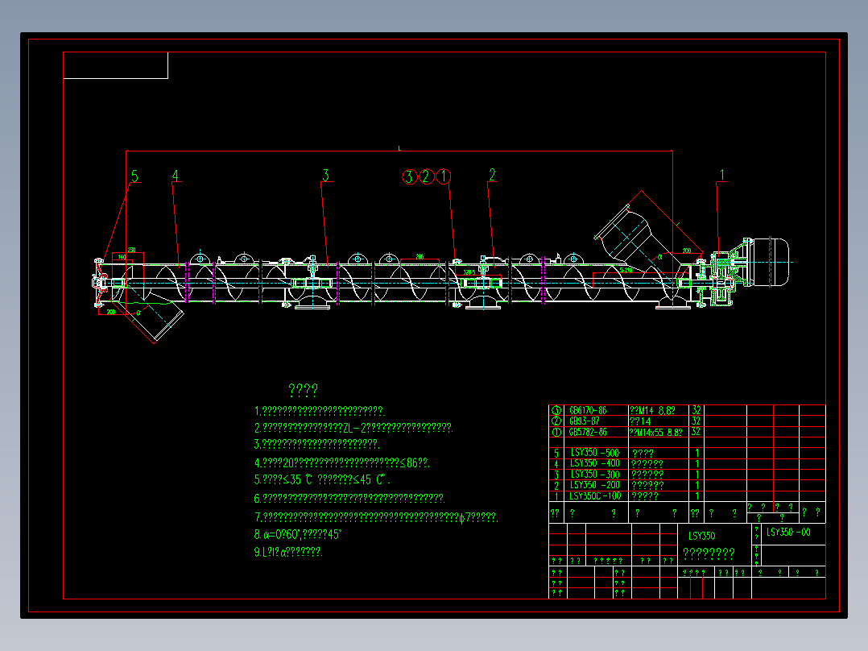Select green callout number 1 near the motor
Image resolution: width=868 pixels, height=651 pixels.
point(721,175)
